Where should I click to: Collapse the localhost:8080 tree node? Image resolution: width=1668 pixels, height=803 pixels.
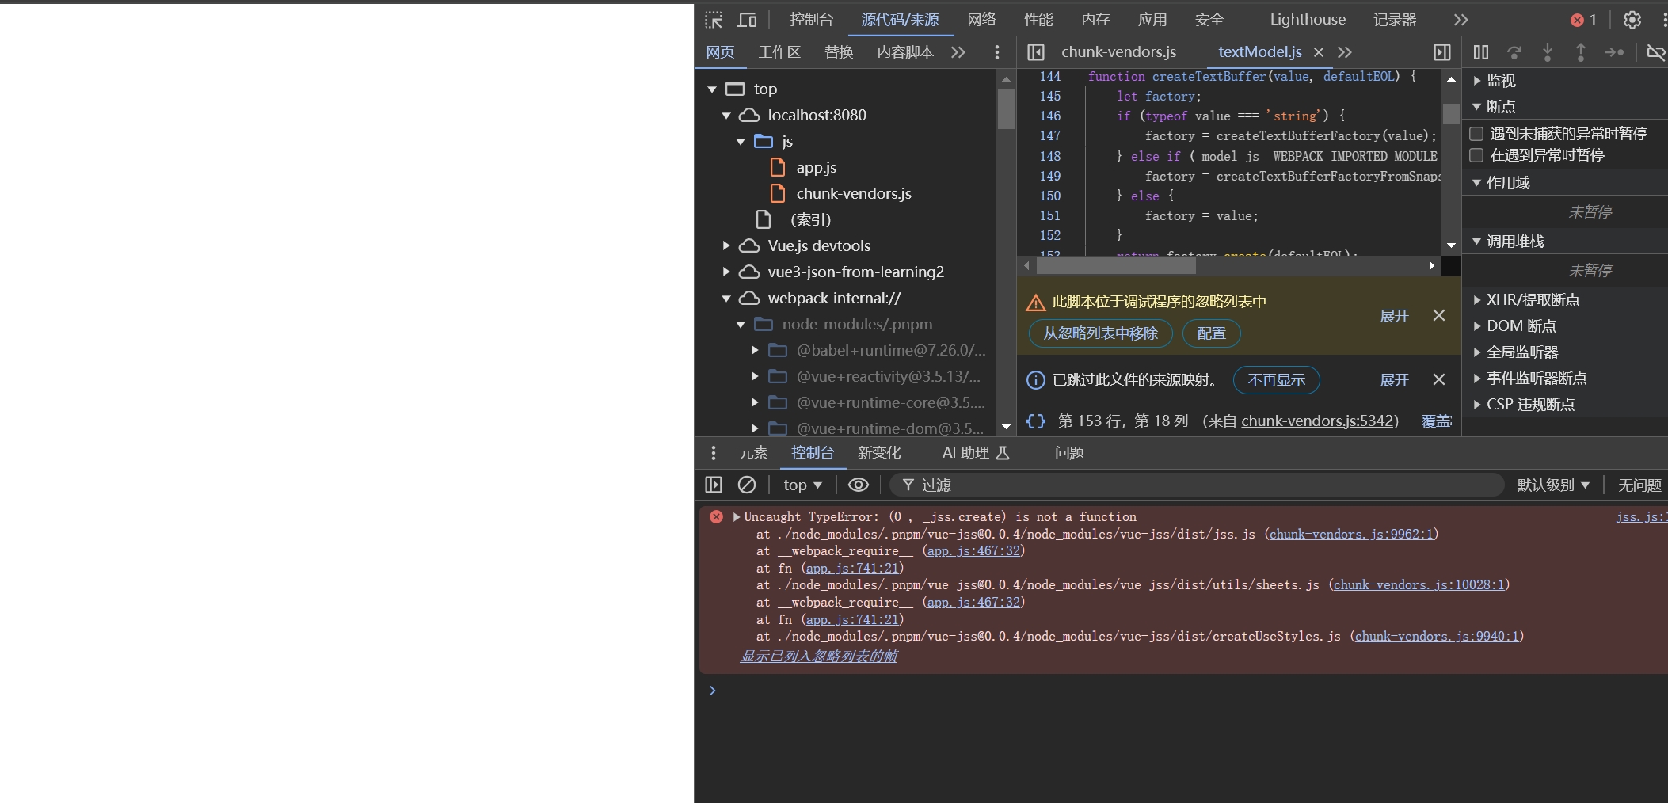coord(726,116)
